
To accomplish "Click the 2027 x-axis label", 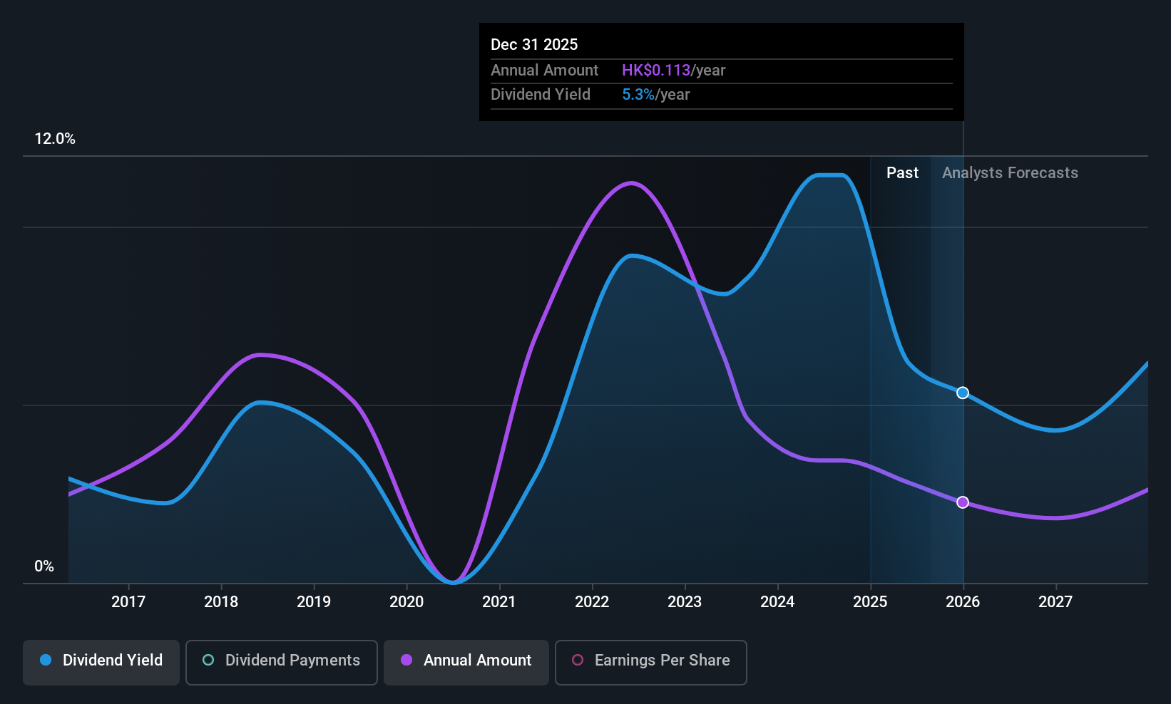I will [x=1055, y=601].
